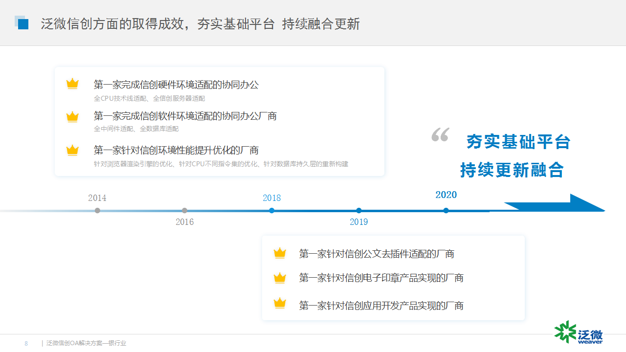Click the crown icon beside 应用开发产品 line
626x352 pixels.
pos(280,303)
